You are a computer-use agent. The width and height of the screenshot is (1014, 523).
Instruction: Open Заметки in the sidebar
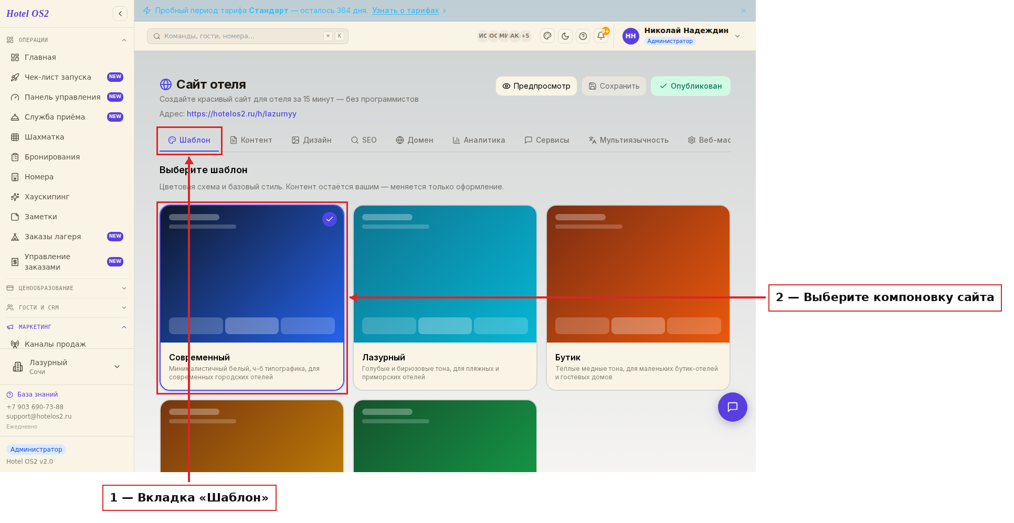click(x=67, y=217)
